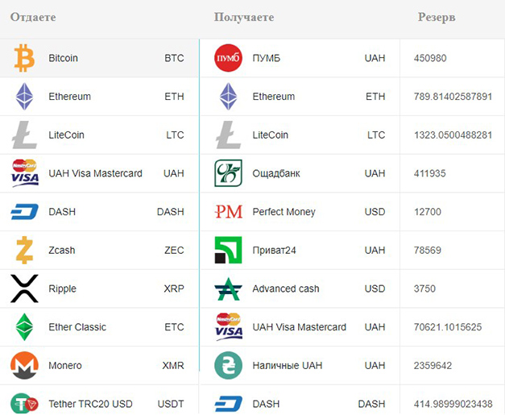The width and height of the screenshot is (505, 415).
Task: Select Ethereum in the Отдаете column
Action: pyautogui.click(x=69, y=97)
